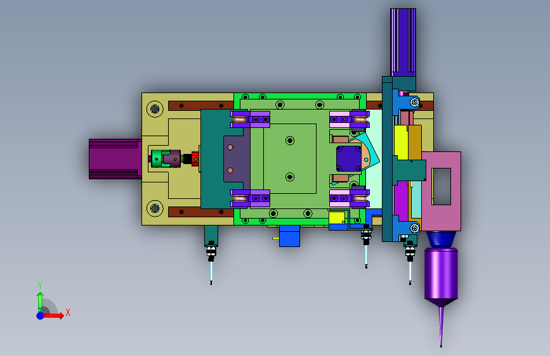Select the purple vertical motor at the top

point(403,42)
